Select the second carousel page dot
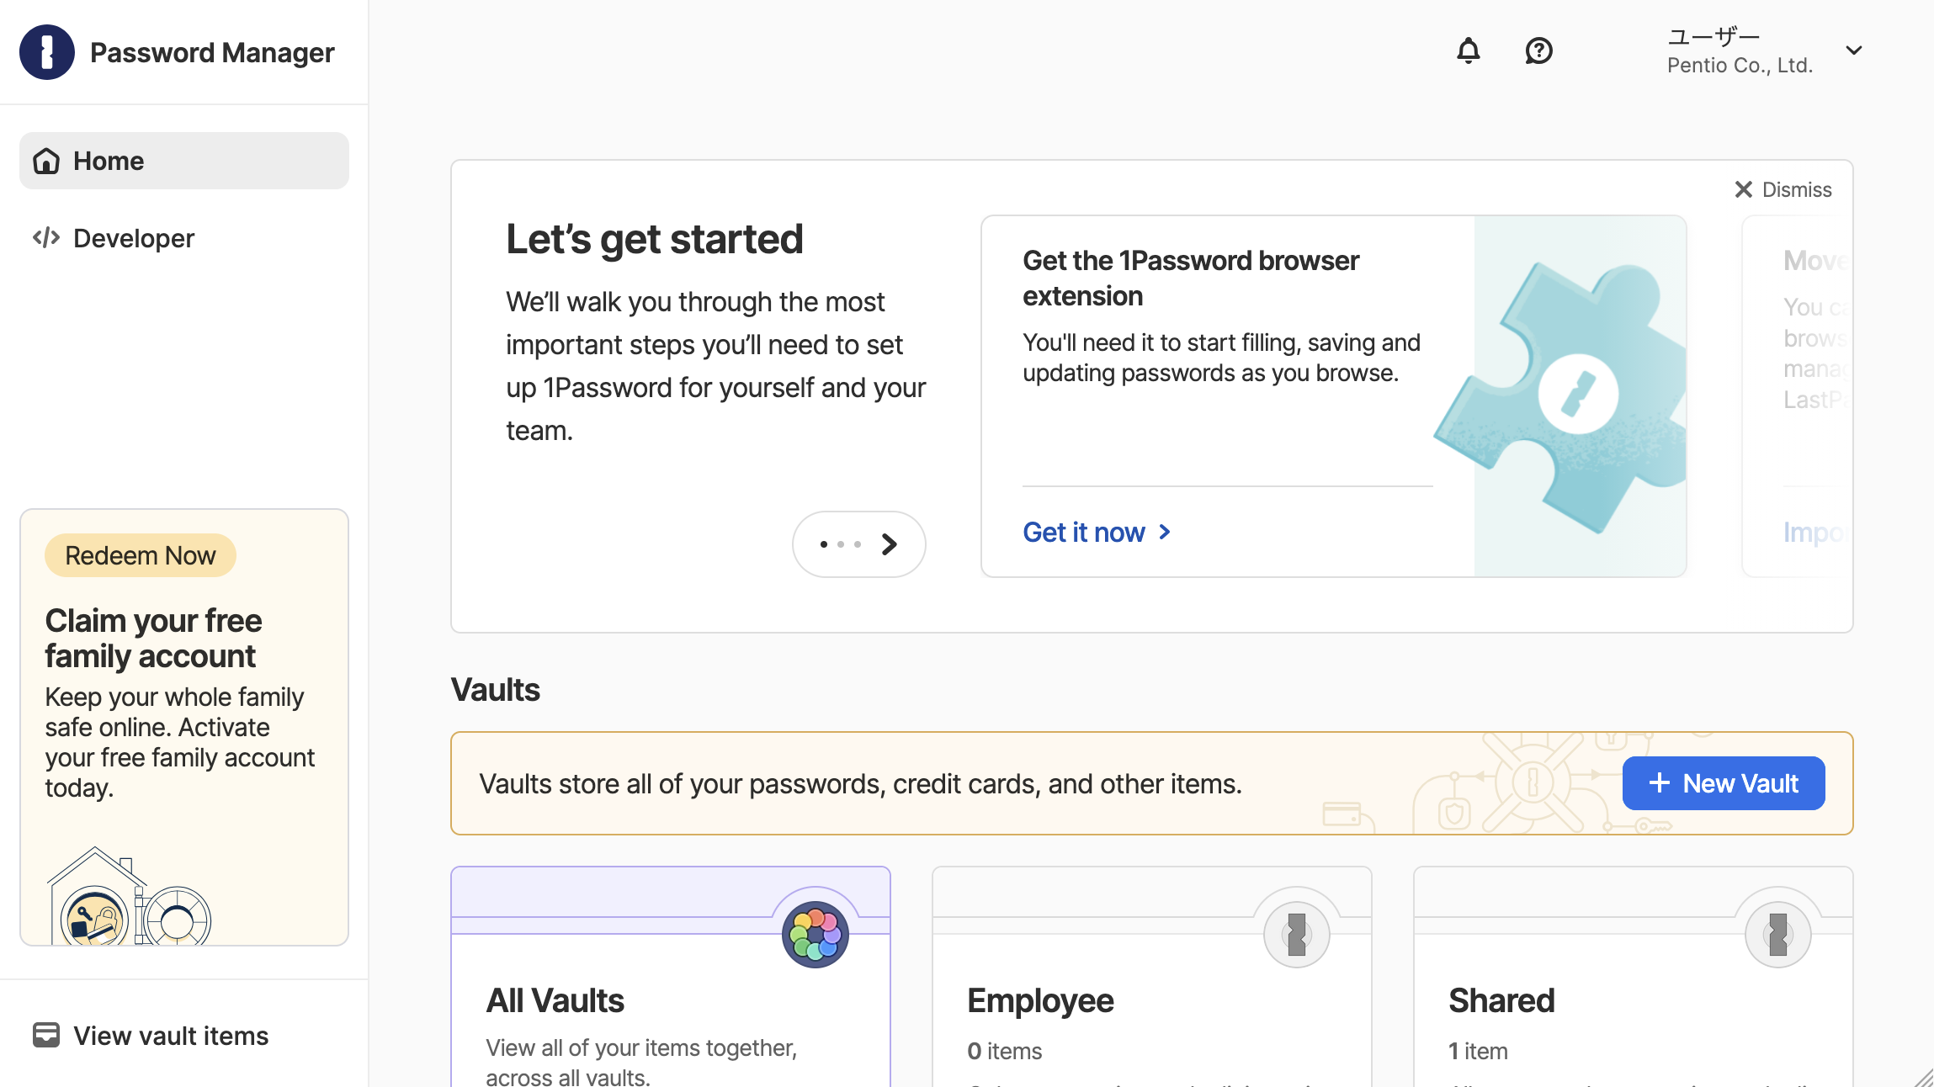 tap(841, 544)
